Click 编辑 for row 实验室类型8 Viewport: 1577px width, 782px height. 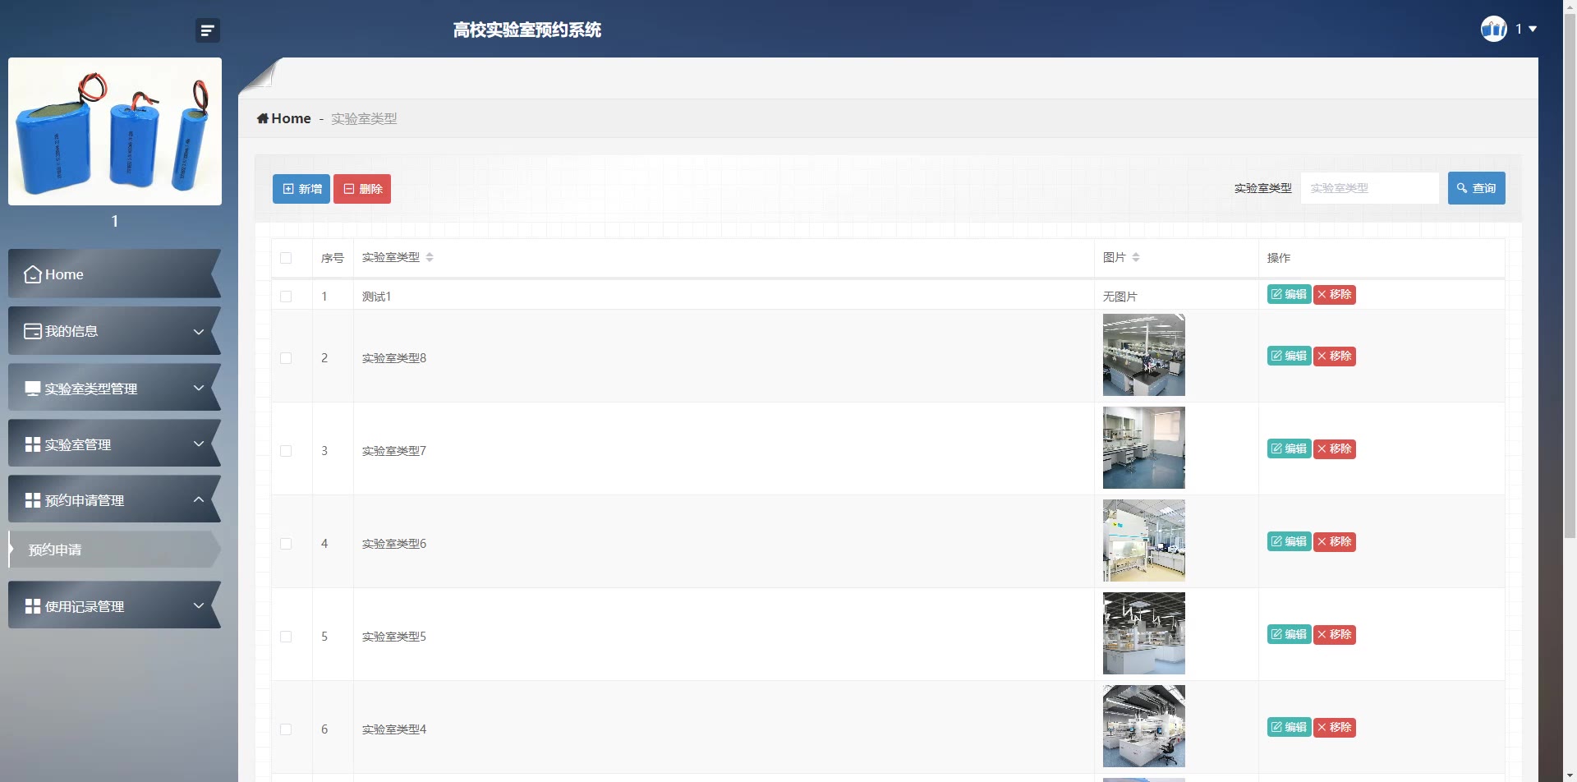pyautogui.click(x=1289, y=356)
